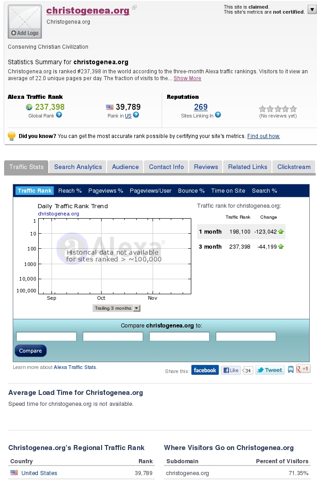Select the Bounce % chart option
The height and width of the screenshot is (481, 317).
(x=191, y=191)
